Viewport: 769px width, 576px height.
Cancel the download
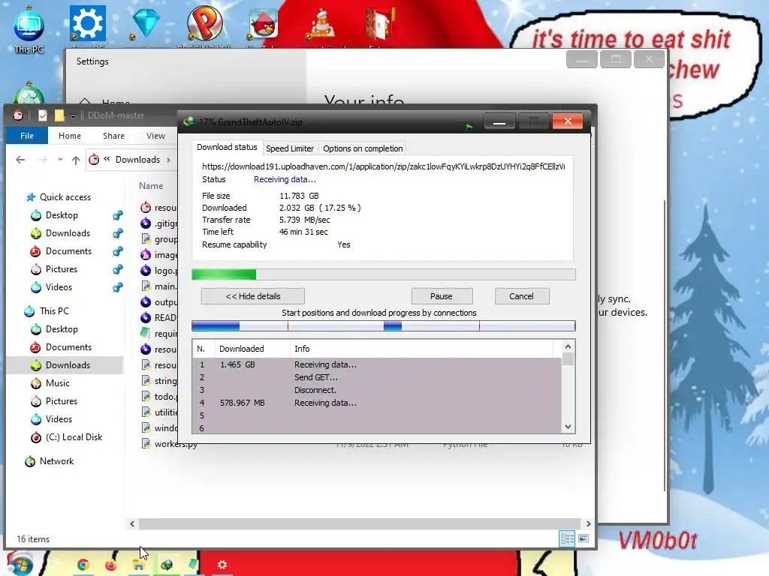coord(521,296)
